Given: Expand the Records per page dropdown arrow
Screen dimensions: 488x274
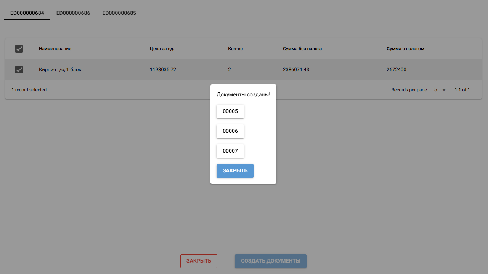Looking at the screenshot, I should pyautogui.click(x=444, y=90).
